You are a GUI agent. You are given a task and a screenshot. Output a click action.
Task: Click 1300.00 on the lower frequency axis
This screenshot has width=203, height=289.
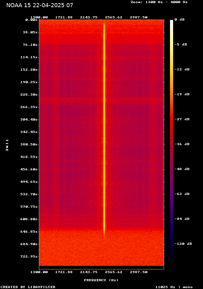pyautogui.click(x=39, y=272)
